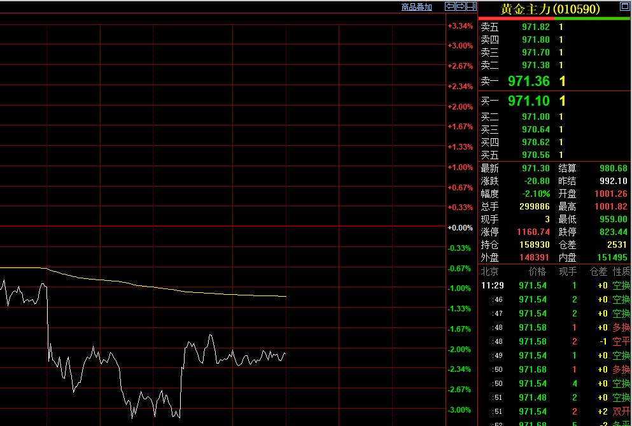The width and height of the screenshot is (632, 426).
Task: Click the -2.00% axis label
Action: pos(459,350)
